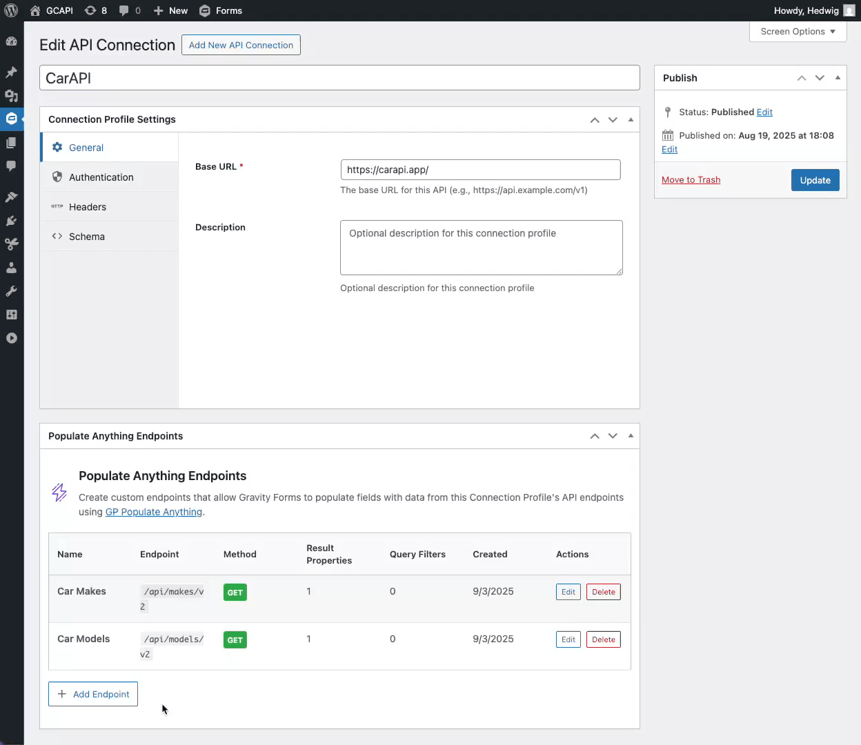Click the Car Models name cell
This screenshot has height=745, width=861.
pos(83,639)
